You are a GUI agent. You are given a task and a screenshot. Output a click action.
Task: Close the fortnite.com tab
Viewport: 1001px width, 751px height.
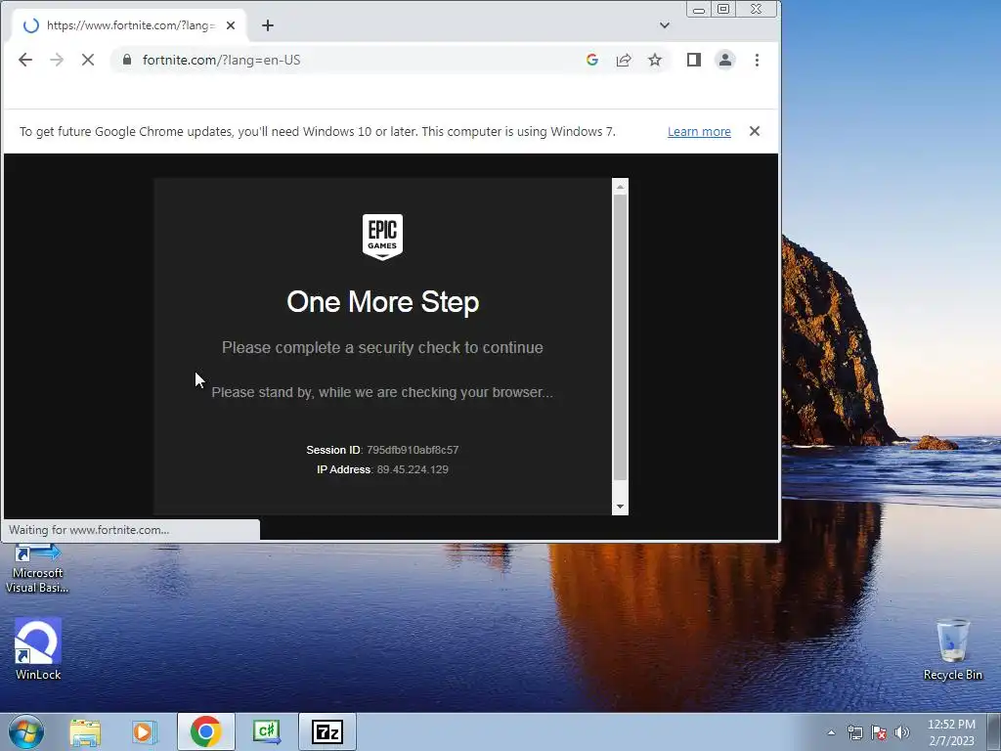click(x=231, y=25)
